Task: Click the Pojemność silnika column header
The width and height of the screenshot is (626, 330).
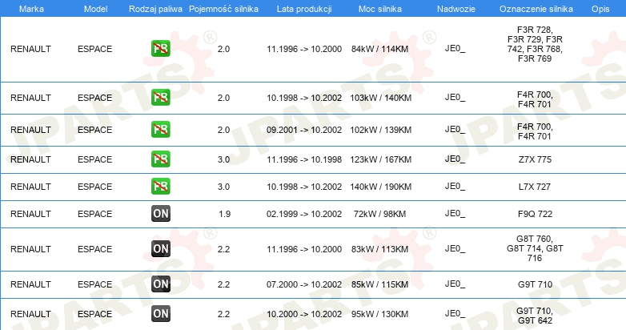Action: (x=223, y=9)
